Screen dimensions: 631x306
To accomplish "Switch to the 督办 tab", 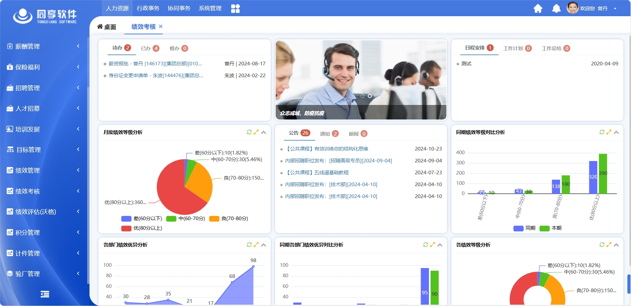I will (x=179, y=48).
